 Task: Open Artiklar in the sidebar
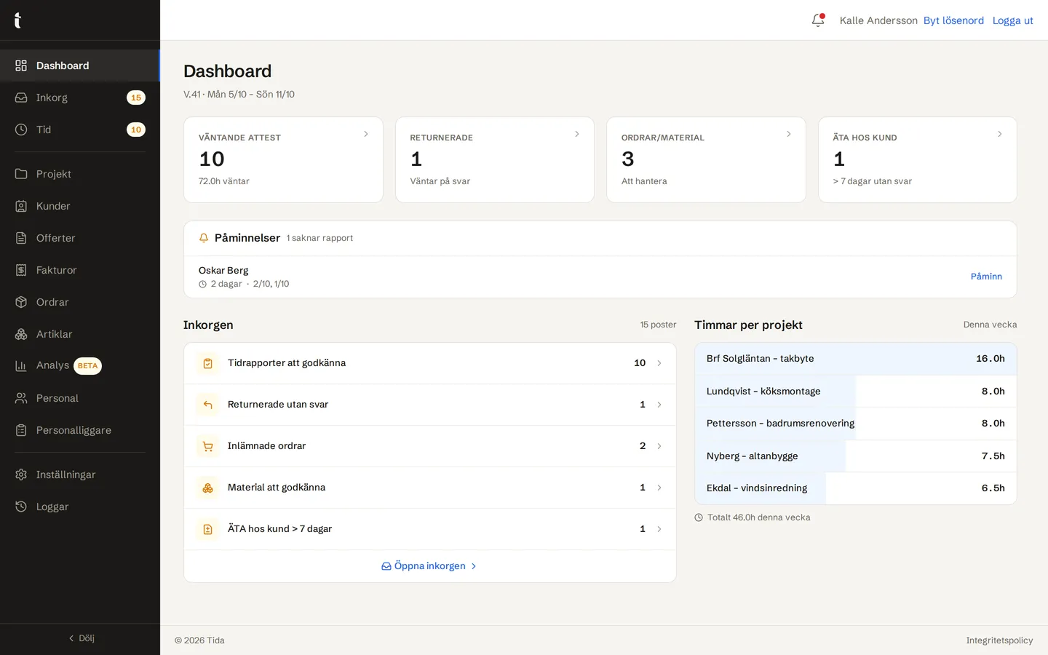(80, 334)
